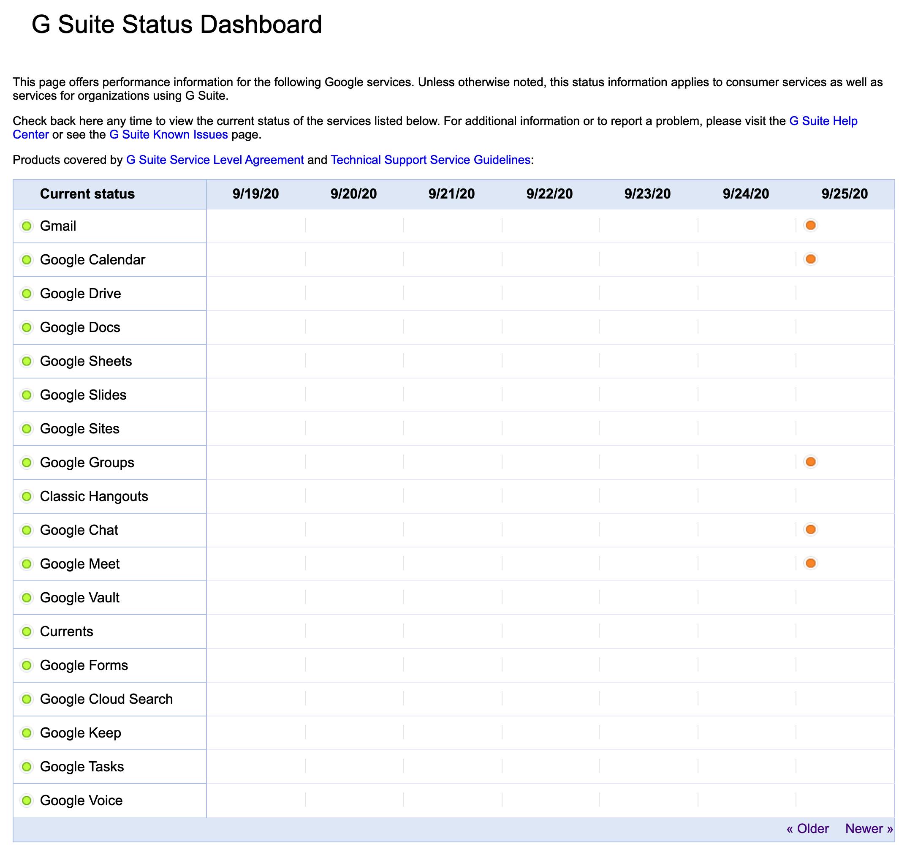Go to Newer status dates
Image resolution: width=918 pixels, height=855 pixels.
[869, 828]
